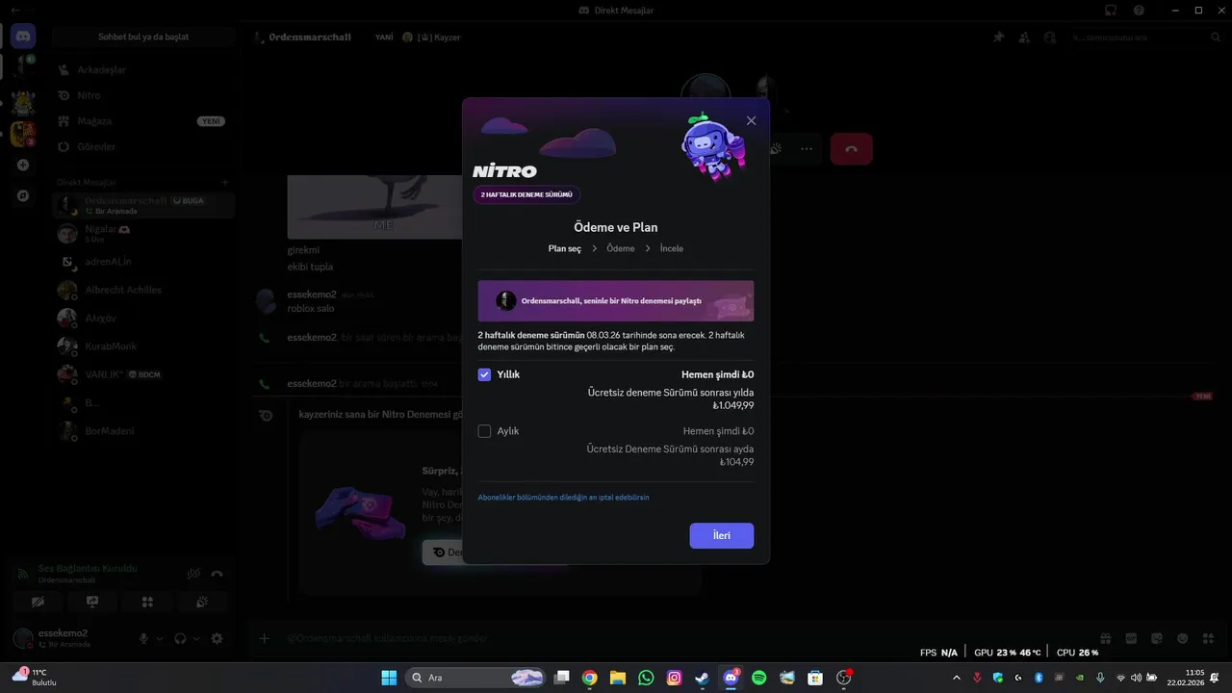Mute the microphone in user panel
The width and height of the screenshot is (1232, 693).
pos(144,638)
